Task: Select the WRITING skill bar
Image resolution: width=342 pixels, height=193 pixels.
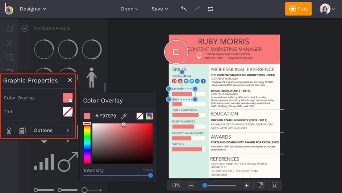Action: pyautogui.click(x=189, y=149)
